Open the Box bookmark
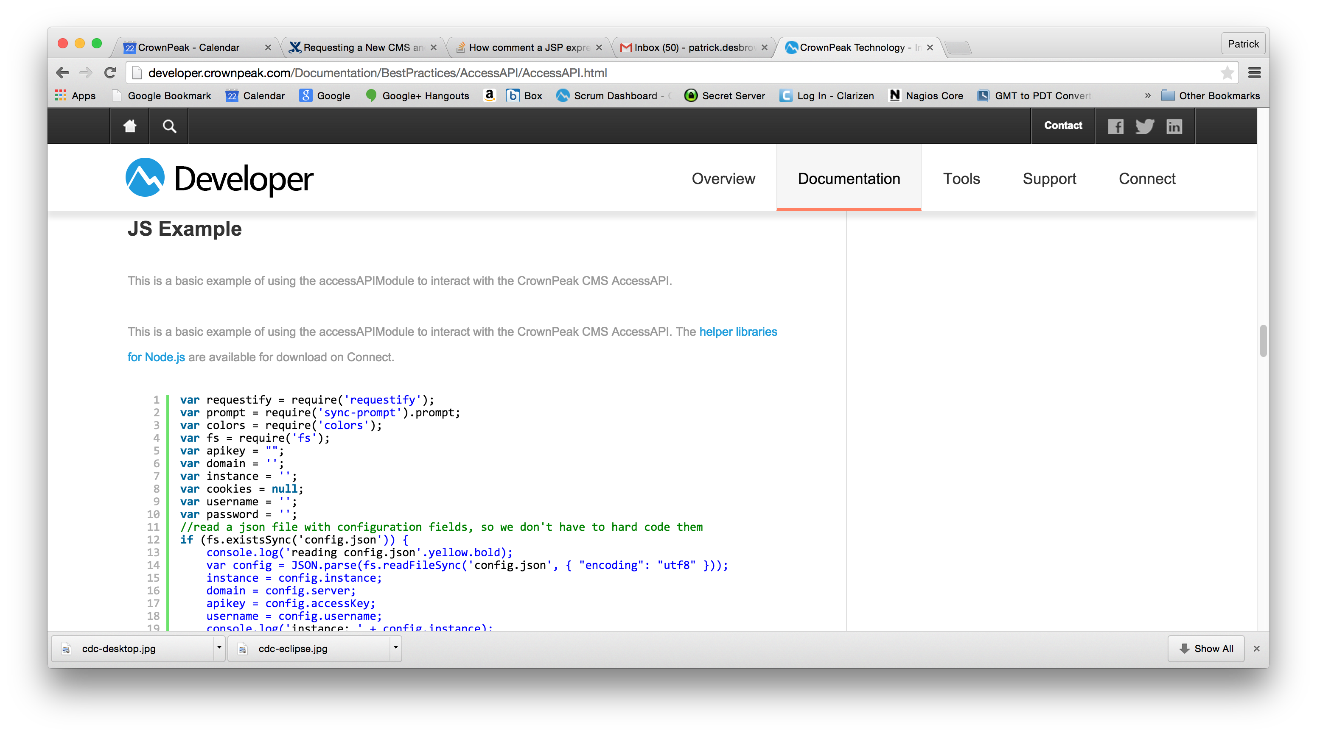This screenshot has width=1317, height=736. point(524,95)
